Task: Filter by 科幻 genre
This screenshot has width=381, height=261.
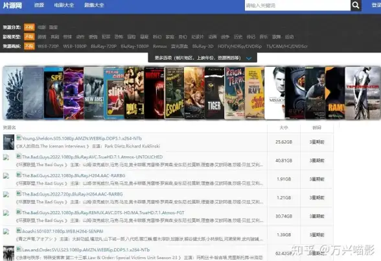Action: (x=157, y=37)
